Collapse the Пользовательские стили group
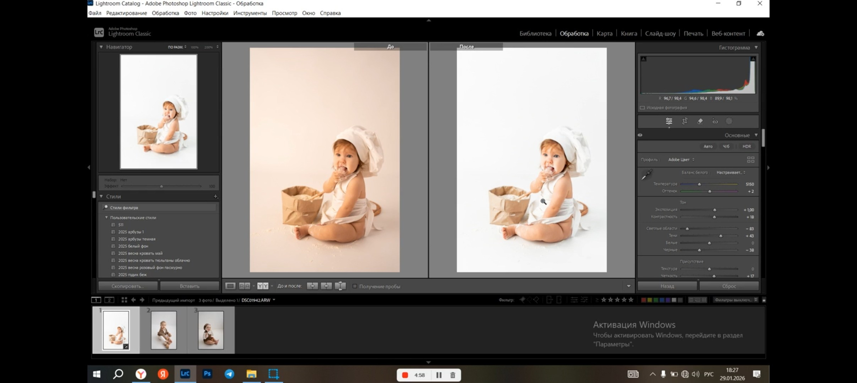This screenshot has width=857, height=383. click(106, 218)
